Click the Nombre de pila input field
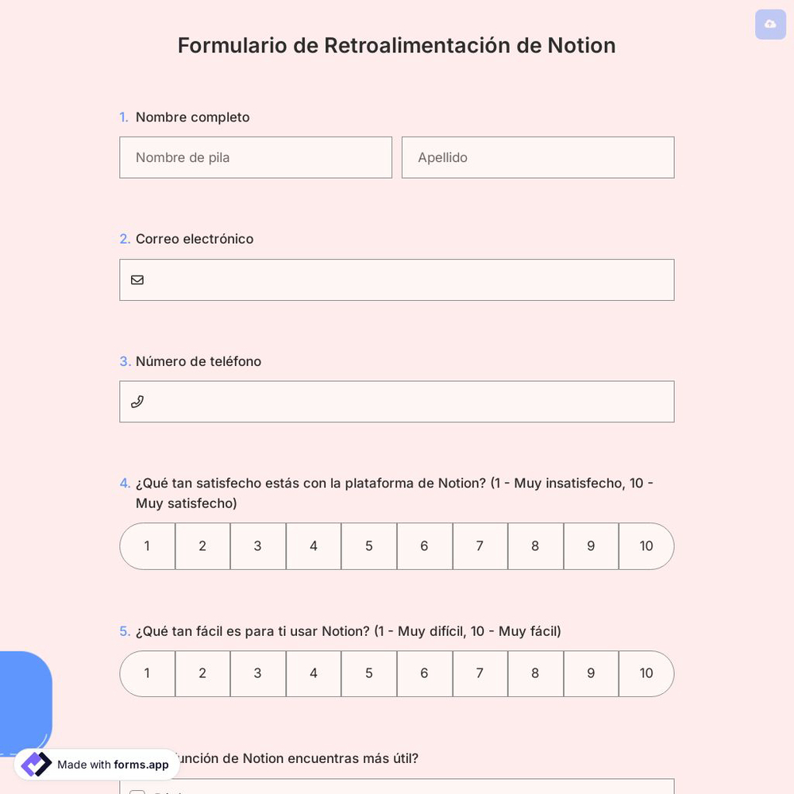 256,157
